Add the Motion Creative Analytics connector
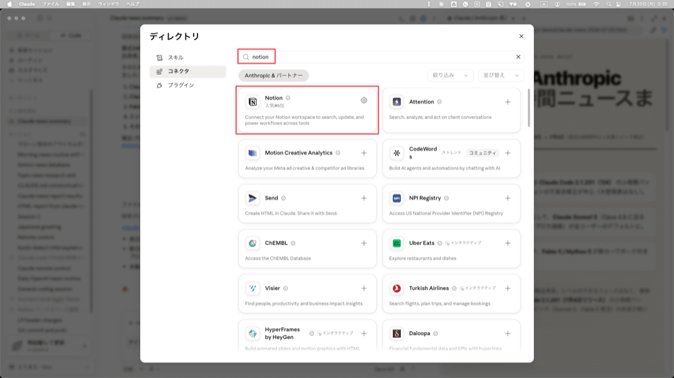Viewport: 674px width, 378px height. point(364,153)
